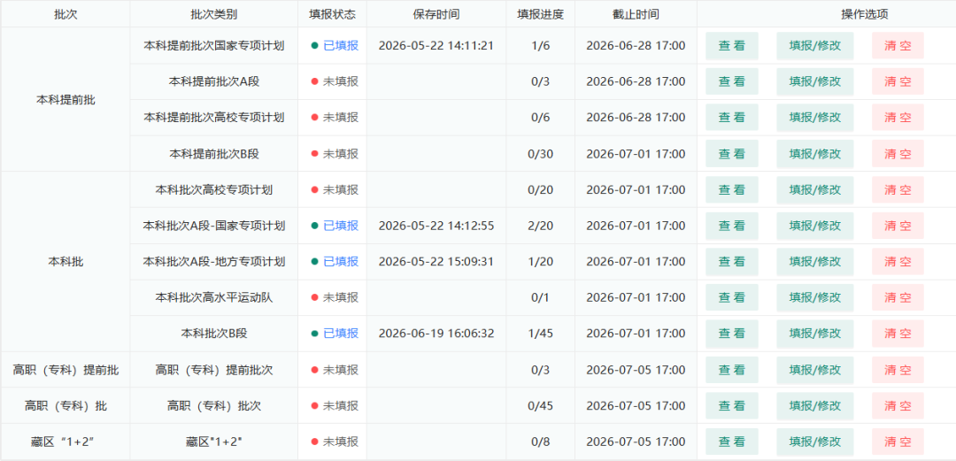
Task: Clear 高职（专科）批次 via 清空
Action: tap(898, 405)
